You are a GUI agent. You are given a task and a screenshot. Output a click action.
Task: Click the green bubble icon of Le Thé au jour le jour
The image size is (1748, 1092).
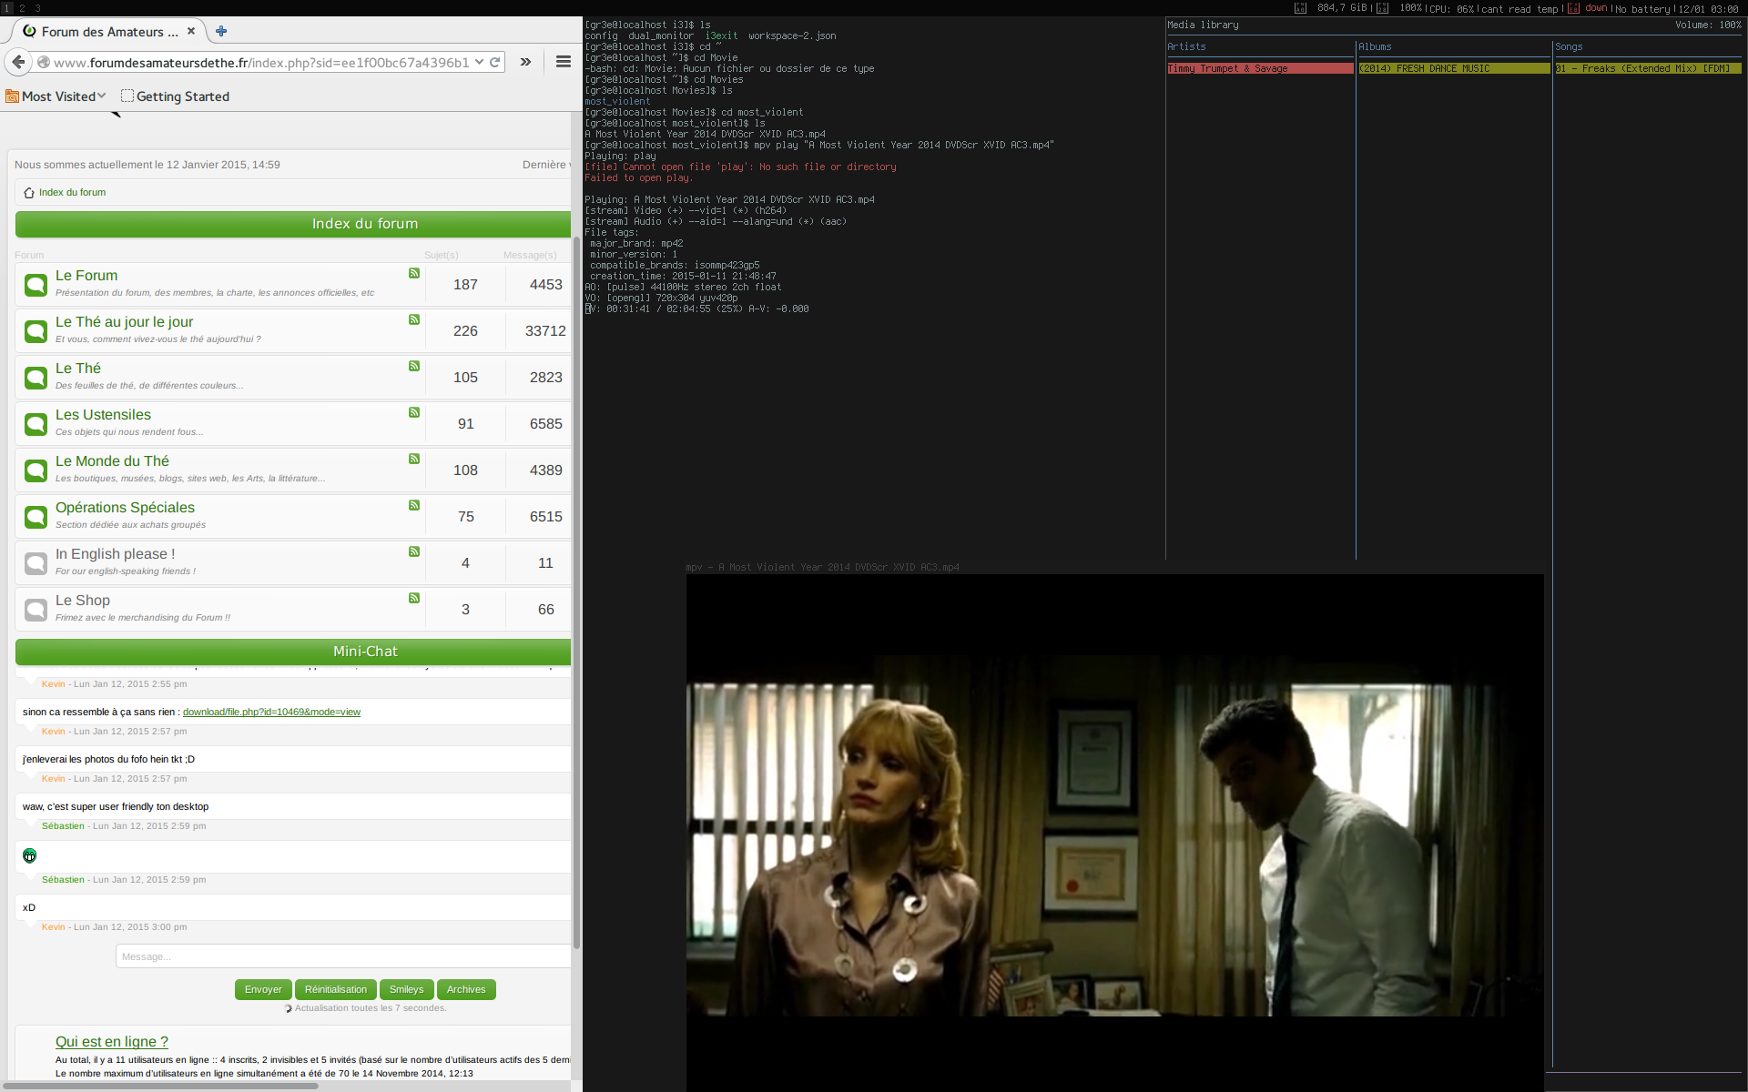(36, 331)
